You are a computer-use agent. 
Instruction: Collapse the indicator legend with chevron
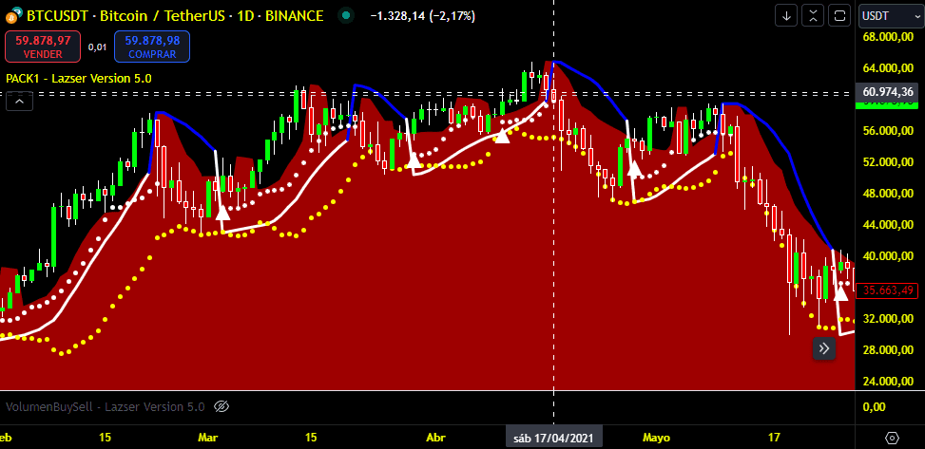click(19, 103)
